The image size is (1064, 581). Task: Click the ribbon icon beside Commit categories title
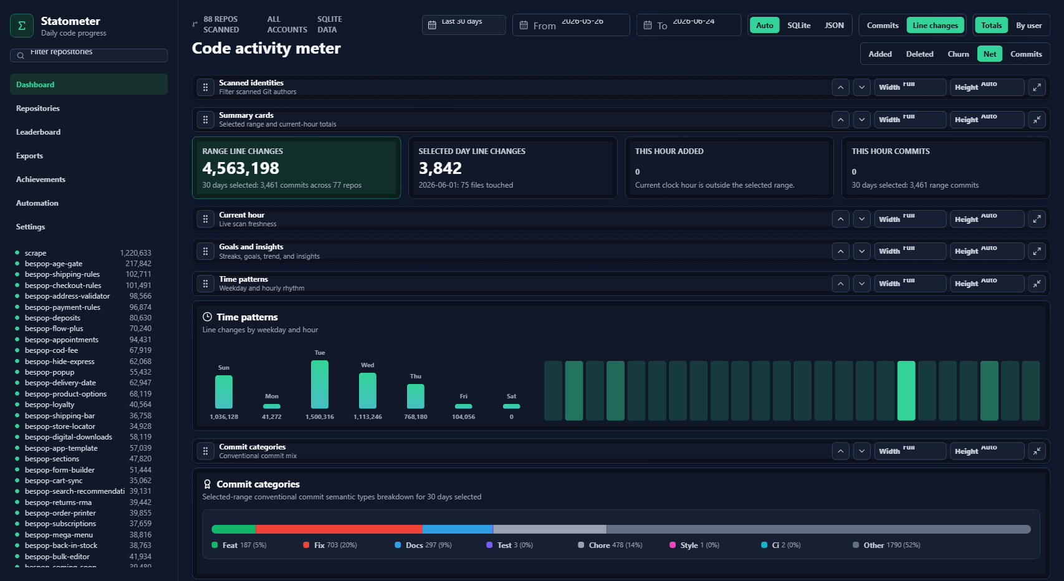pyautogui.click(x=208, y=484)
